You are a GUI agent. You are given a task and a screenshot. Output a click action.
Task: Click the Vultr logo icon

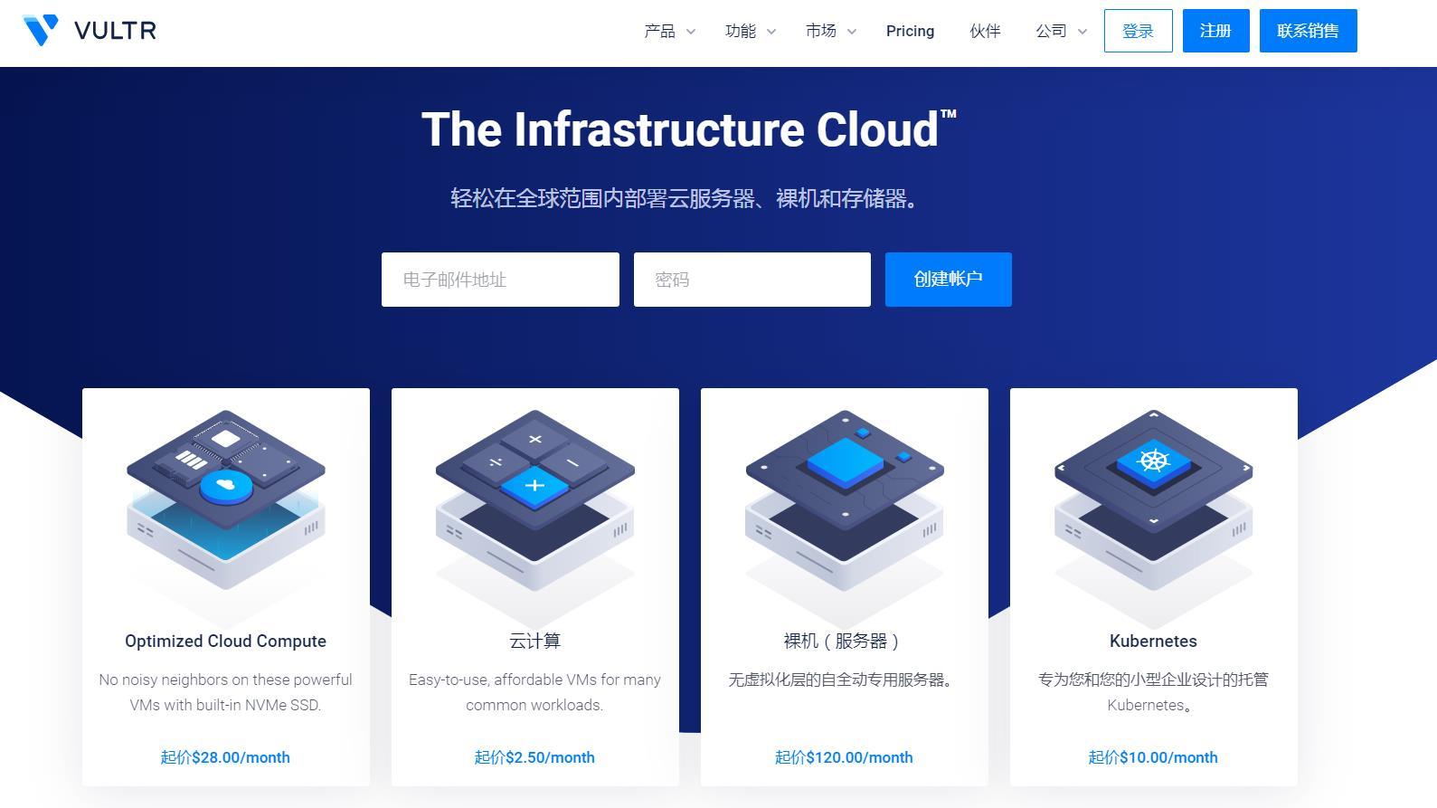coord(41,30)
